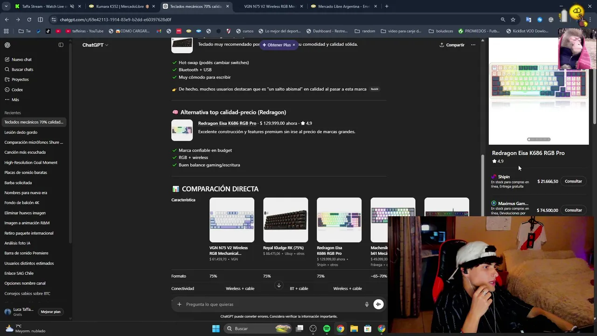Open Task View on the taskbar
597x336 pixels.
[299, 329]
